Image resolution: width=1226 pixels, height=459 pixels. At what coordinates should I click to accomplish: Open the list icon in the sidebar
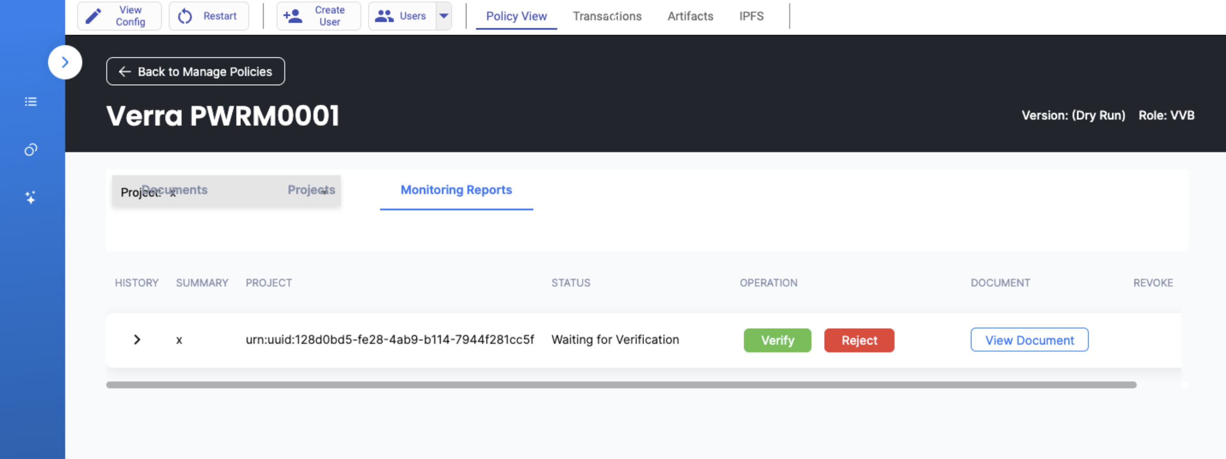coord(31,102)
